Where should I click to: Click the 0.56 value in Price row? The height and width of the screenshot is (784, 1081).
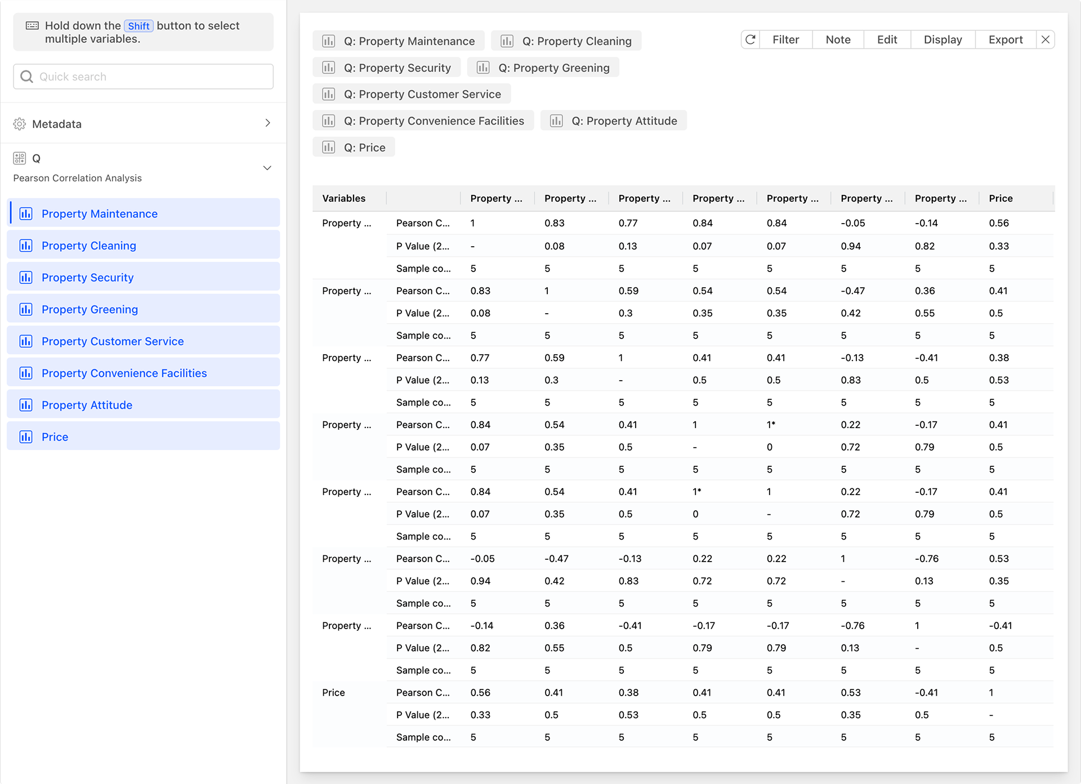480,692
